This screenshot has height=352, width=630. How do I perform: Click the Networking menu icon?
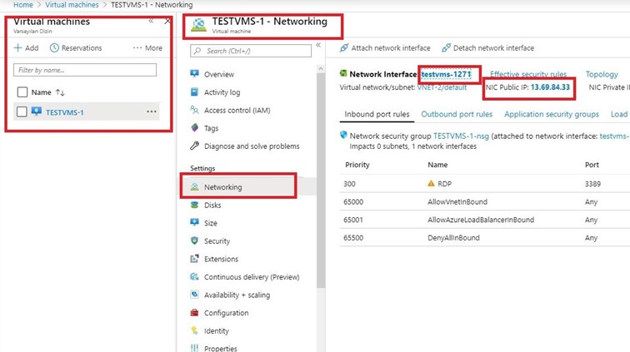click(x=194, y=187)
